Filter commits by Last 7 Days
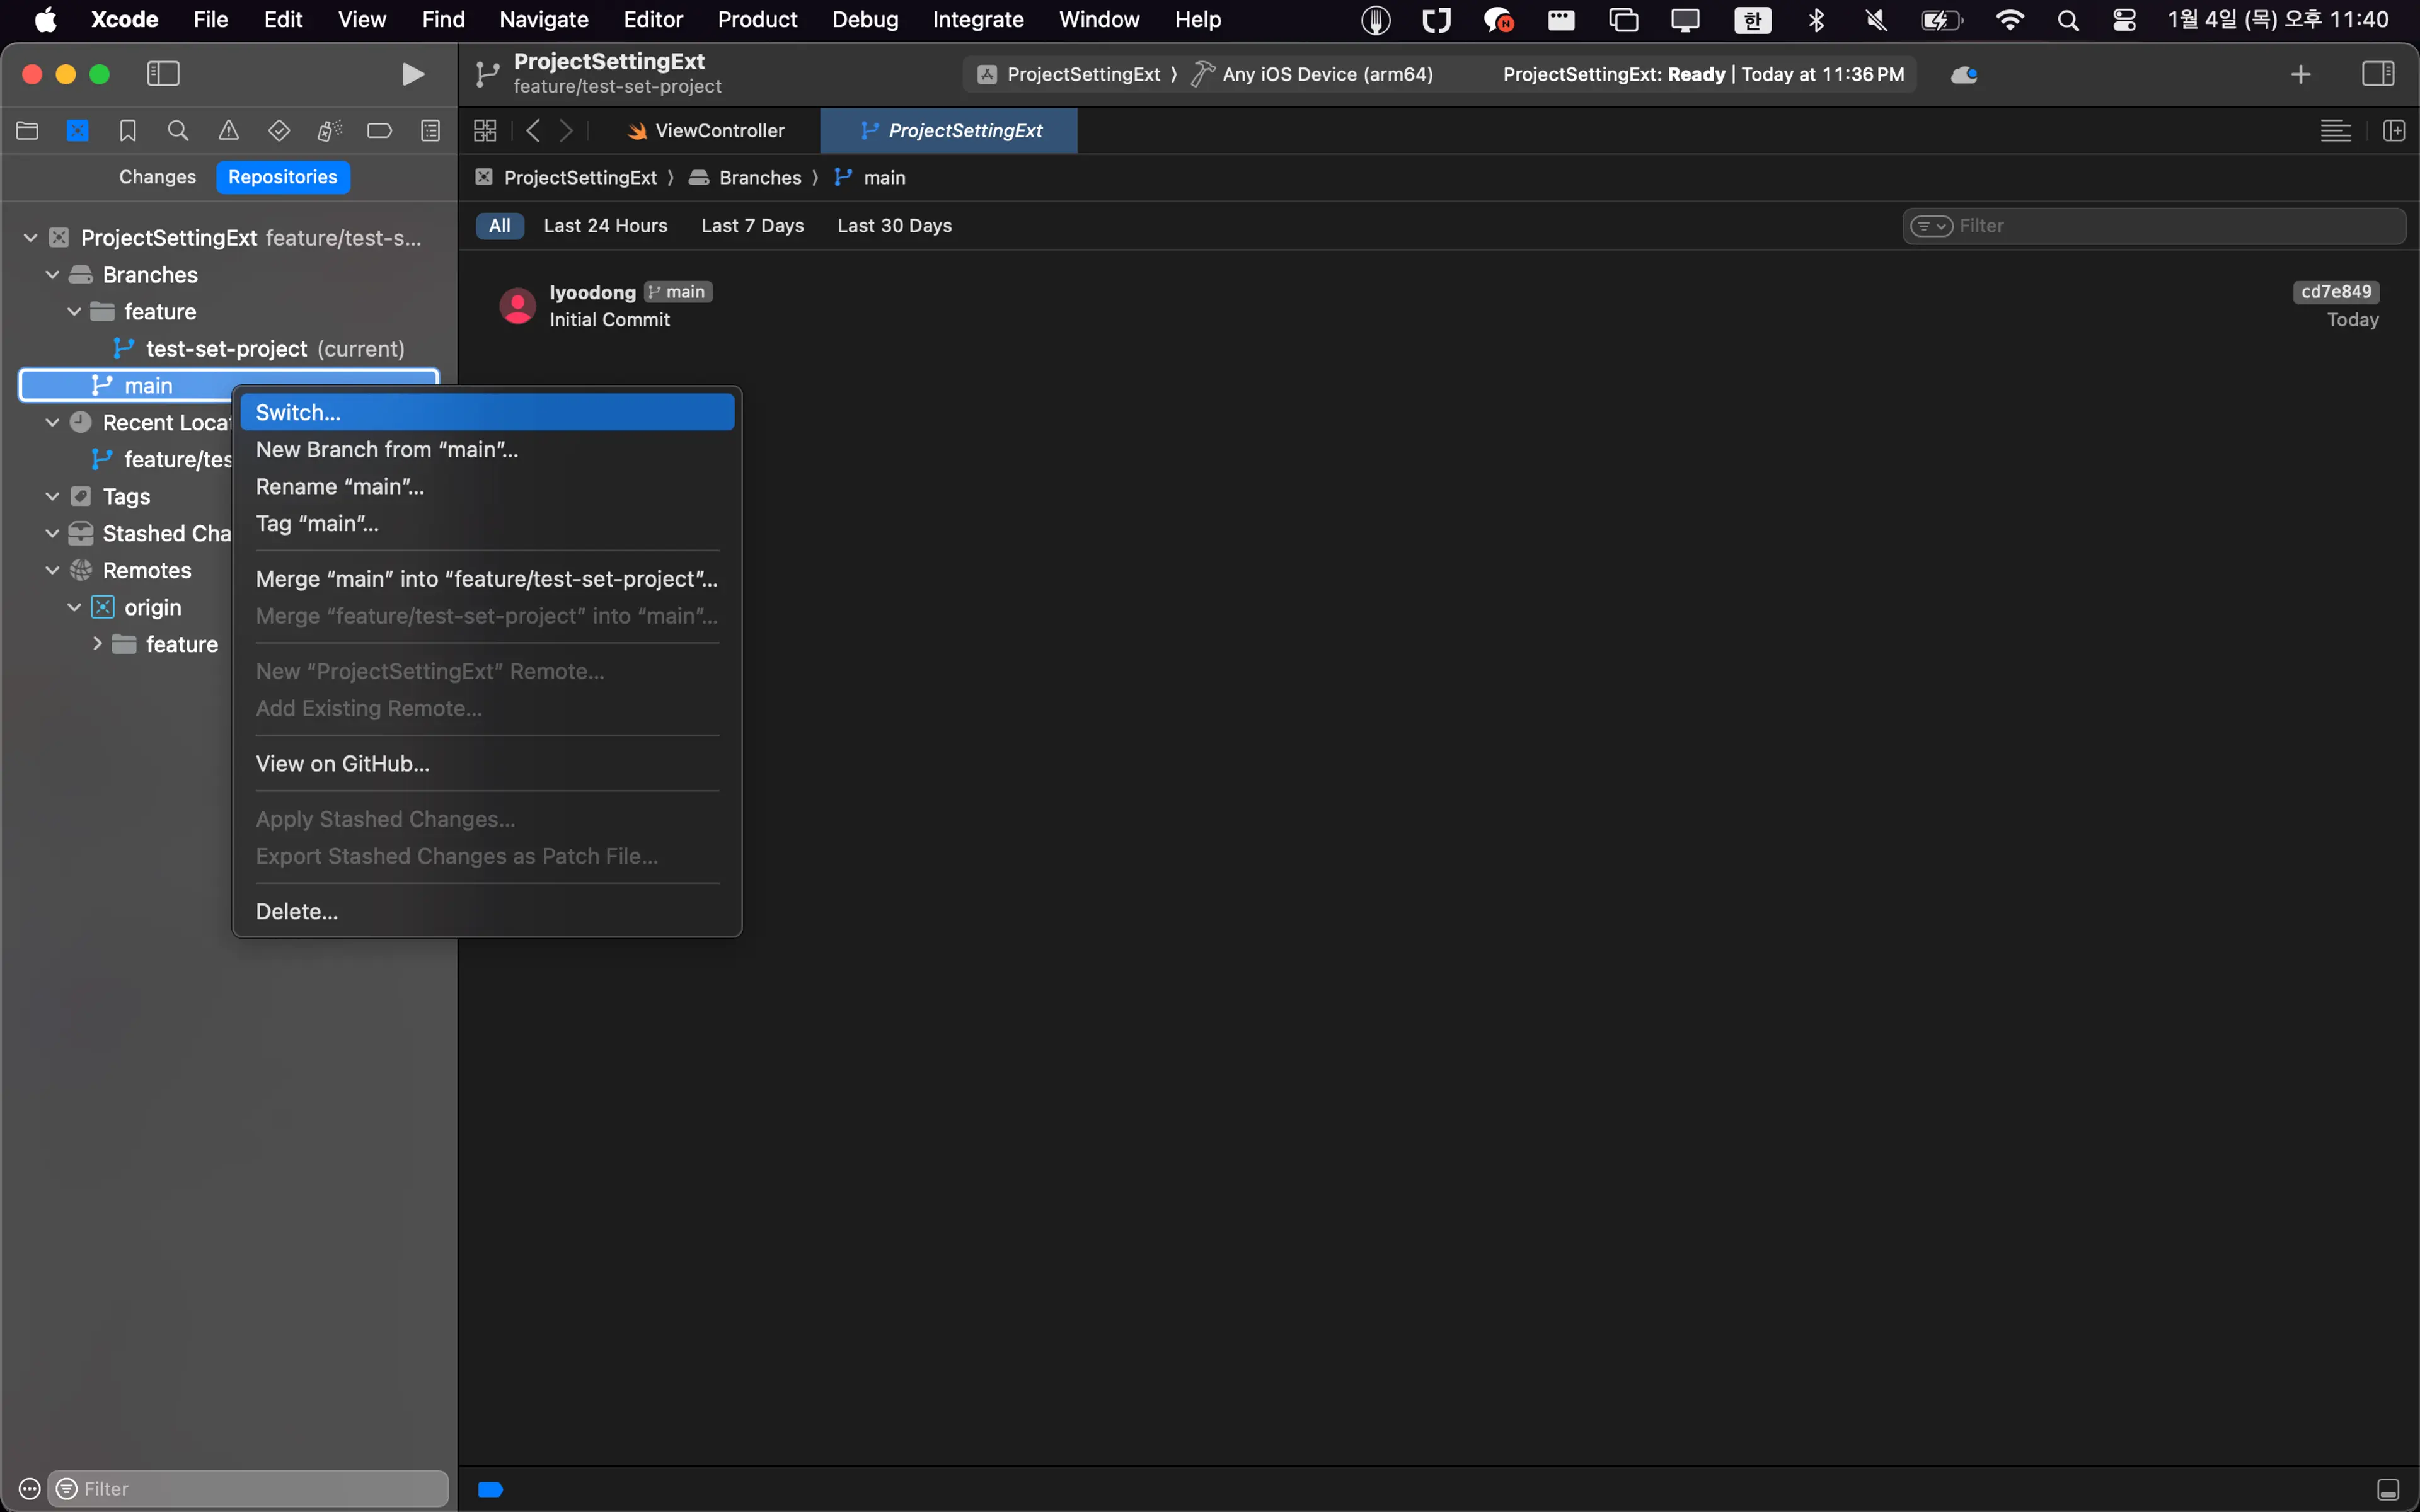This screenshot has height=1512, width=2420. (x=753, y=226)
